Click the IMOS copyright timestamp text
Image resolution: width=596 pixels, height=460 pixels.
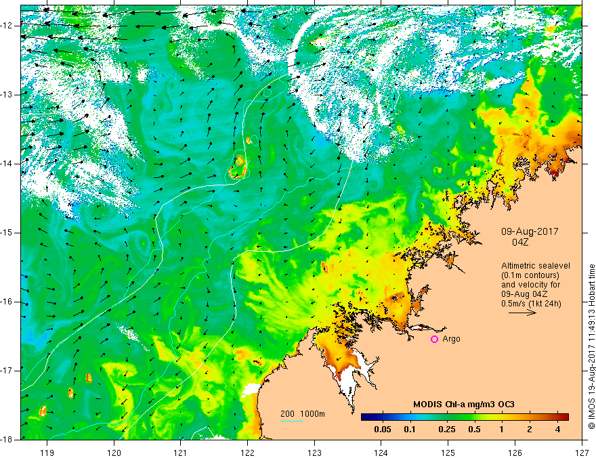pos(591,346)
